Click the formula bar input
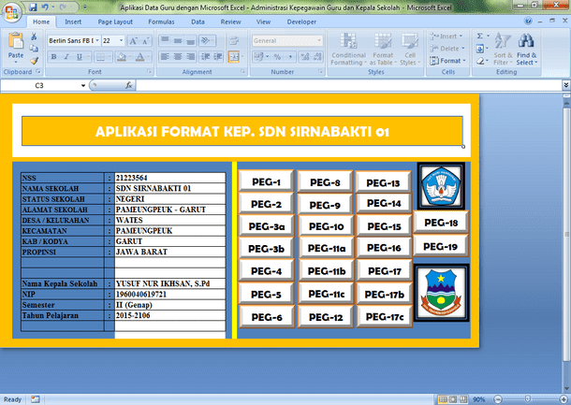 [x=349, y=85]
